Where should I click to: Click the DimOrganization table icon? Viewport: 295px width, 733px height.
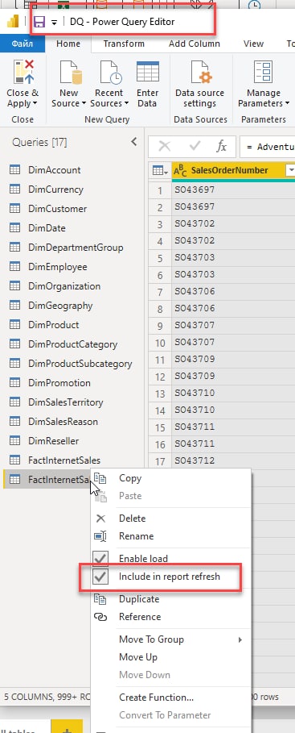tap(15, 286)
